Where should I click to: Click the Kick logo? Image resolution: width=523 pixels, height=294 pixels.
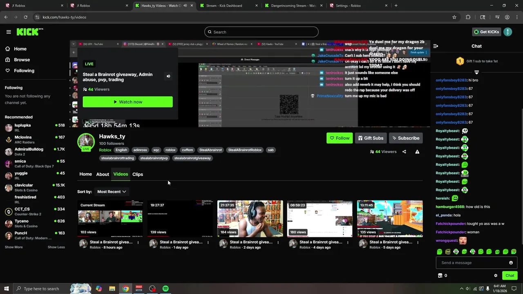(30, 32)
